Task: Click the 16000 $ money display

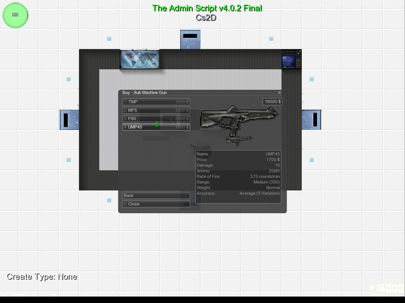Action: coord(272,102)
